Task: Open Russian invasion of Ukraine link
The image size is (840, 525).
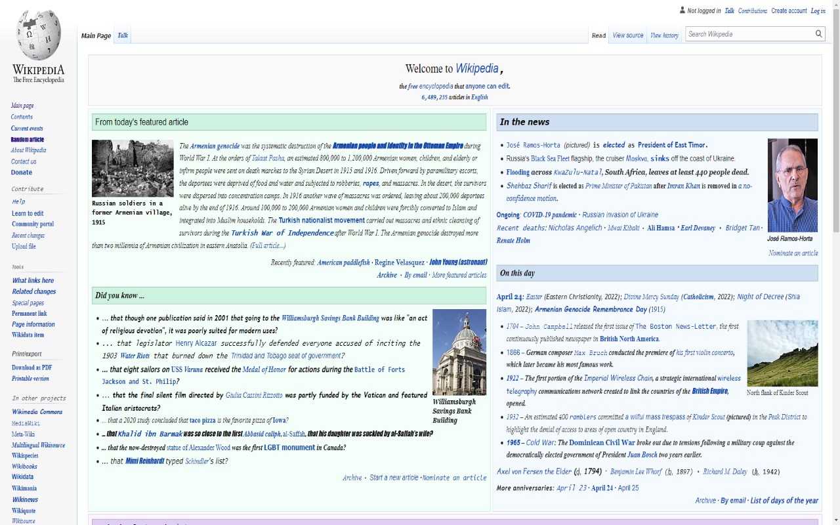Action: point(620,215)
